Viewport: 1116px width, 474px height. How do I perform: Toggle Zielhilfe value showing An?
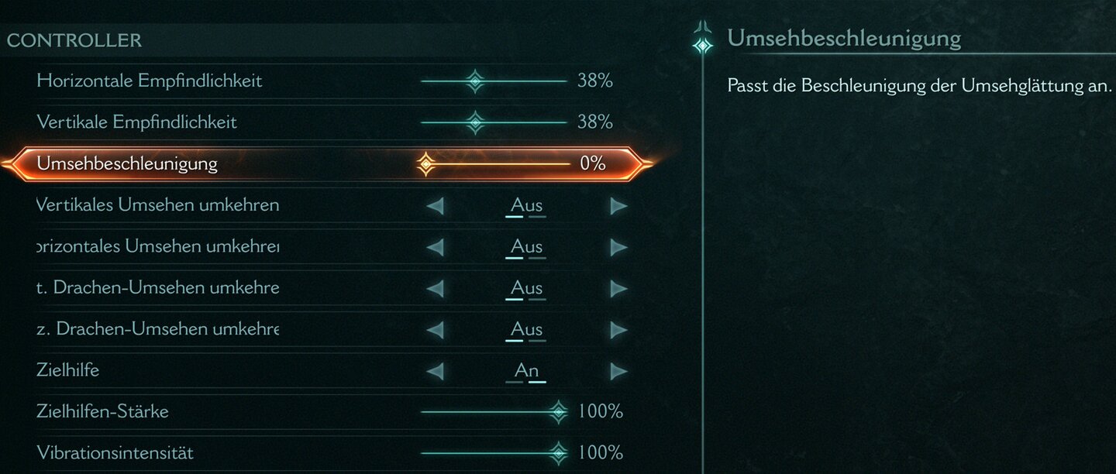pos(526,371)
